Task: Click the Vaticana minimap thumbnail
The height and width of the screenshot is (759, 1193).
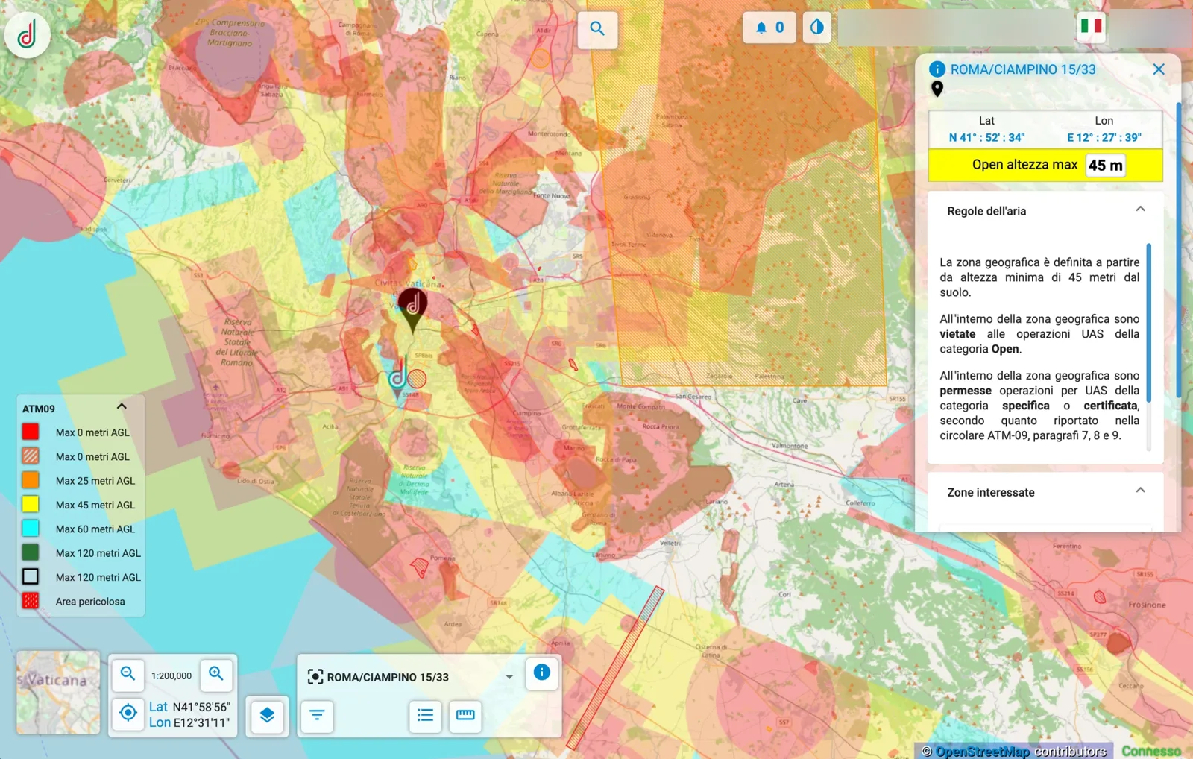Action: (58, 693)
